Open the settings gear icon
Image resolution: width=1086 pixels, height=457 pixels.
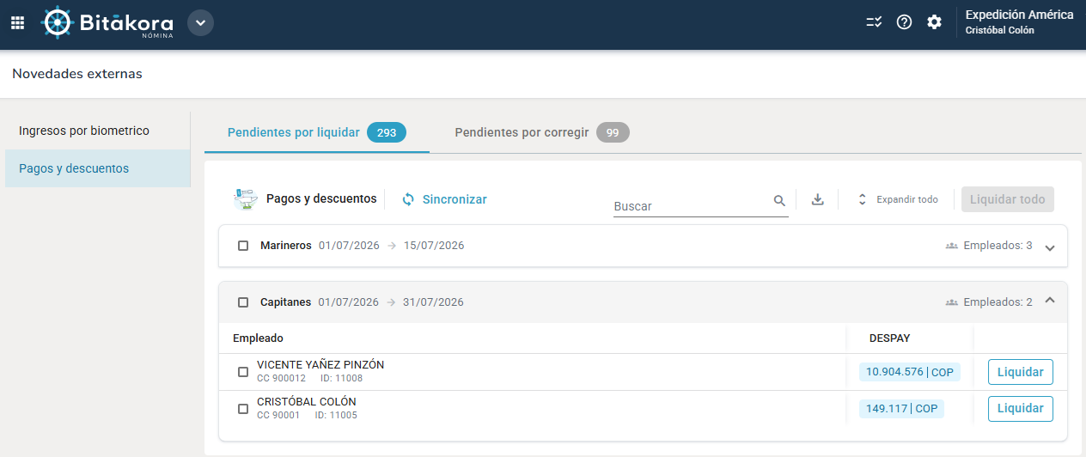[934, 22]
